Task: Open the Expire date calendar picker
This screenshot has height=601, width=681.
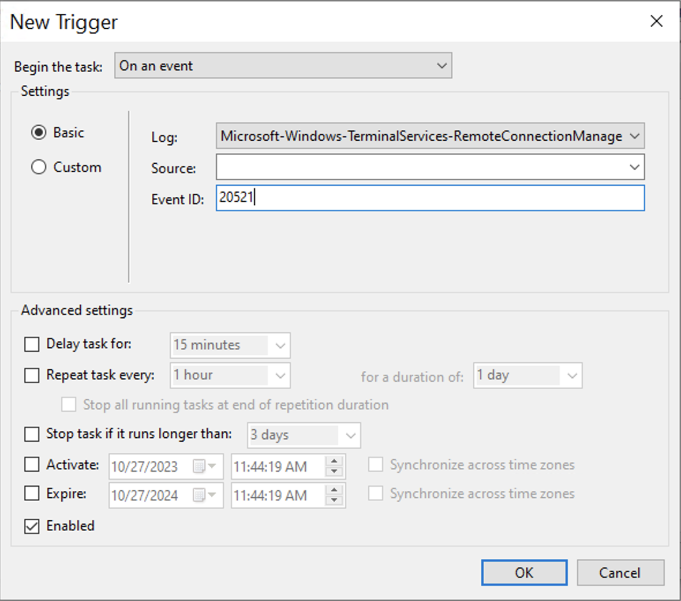Action: tap(205, 495)
